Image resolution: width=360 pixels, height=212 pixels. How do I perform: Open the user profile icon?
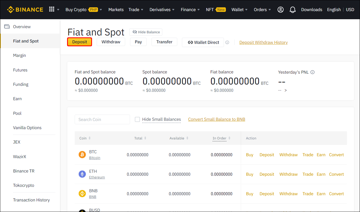(x=280, y=9)
